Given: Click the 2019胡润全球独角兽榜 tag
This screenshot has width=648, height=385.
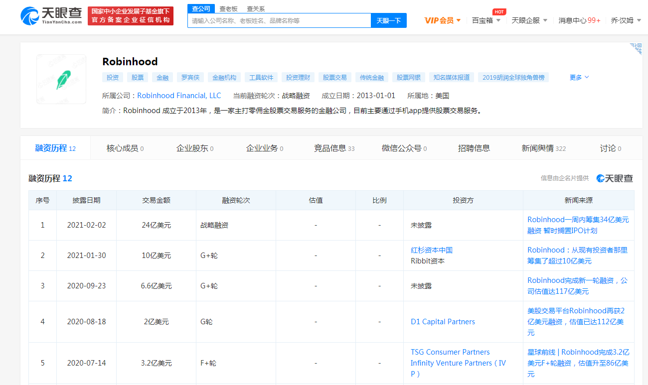Looking at the screenshot, I should click(513, 77).
